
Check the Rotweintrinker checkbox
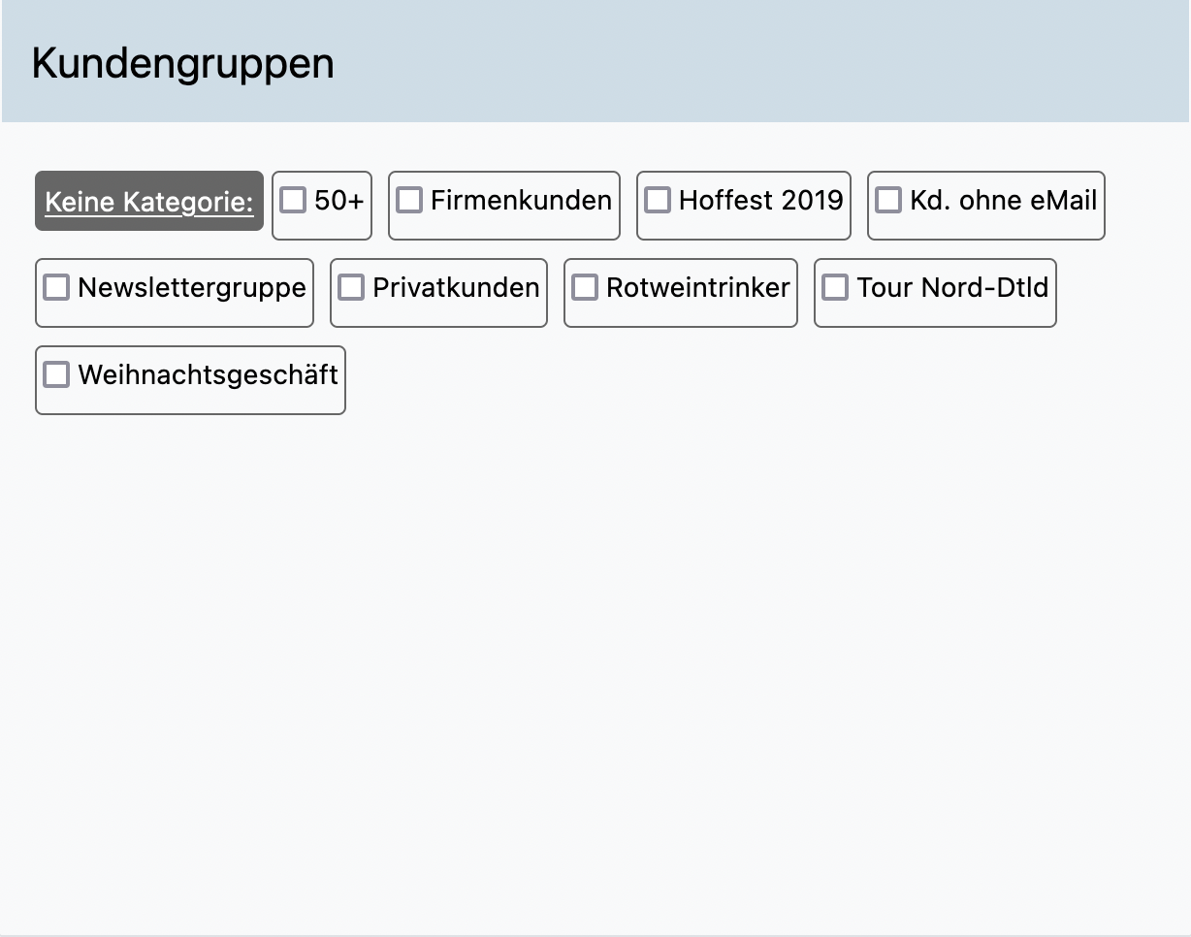pyautogui.click(x=585, y=287)
